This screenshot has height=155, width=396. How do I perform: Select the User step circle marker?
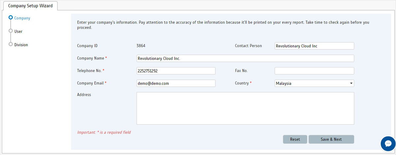(x=11, y=31)
